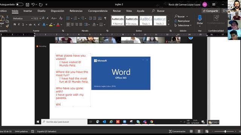Screen dimensions: 241x135
Task: Open Internet Explorer in shared taskbar
Action: point(111,122)
